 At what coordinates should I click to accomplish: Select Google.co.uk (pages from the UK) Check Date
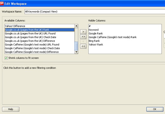(x=40, y=37)
